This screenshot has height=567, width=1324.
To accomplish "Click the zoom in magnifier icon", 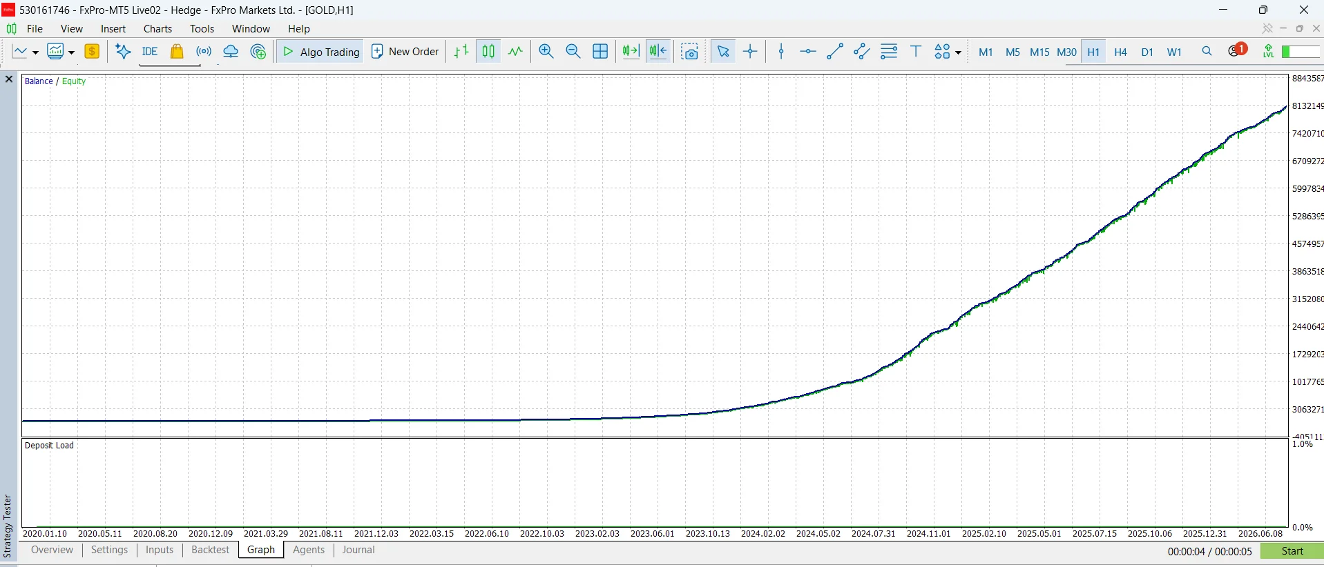I will (546, 52).
